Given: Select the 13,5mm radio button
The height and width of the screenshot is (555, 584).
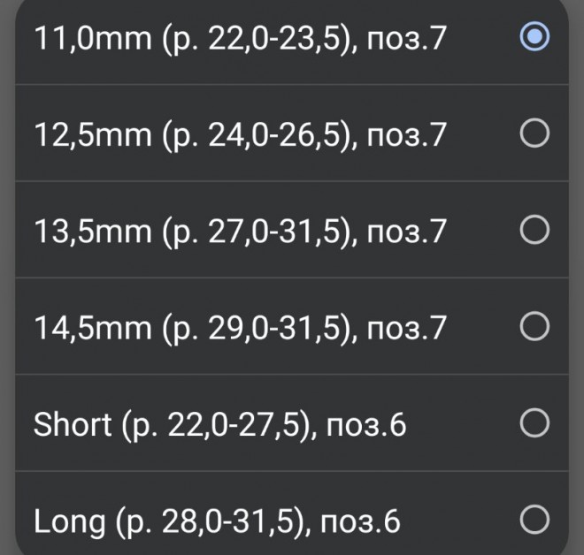Looking at the screenshot, I should pyautogui.click(x=534, y=231).
